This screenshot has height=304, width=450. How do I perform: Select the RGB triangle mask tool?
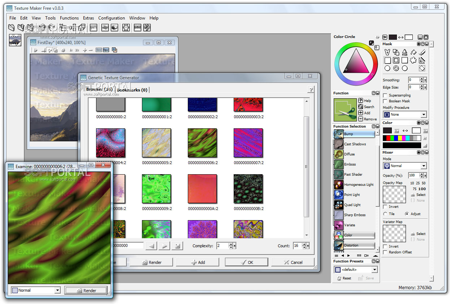coord(404,52)
